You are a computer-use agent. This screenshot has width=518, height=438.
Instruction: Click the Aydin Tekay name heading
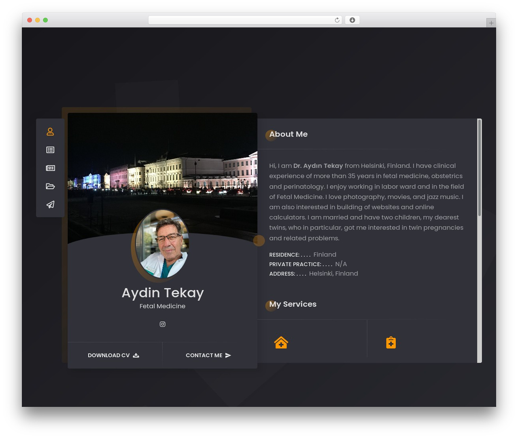coord(163,293)
